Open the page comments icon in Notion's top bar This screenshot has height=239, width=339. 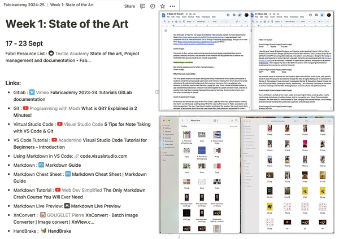[x=142, y=6]
